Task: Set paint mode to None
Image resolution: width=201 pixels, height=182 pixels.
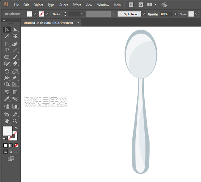Action: pos(16,145)
